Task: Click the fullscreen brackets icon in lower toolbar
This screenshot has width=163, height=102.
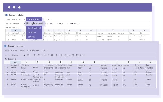Action: pos(66,55)
